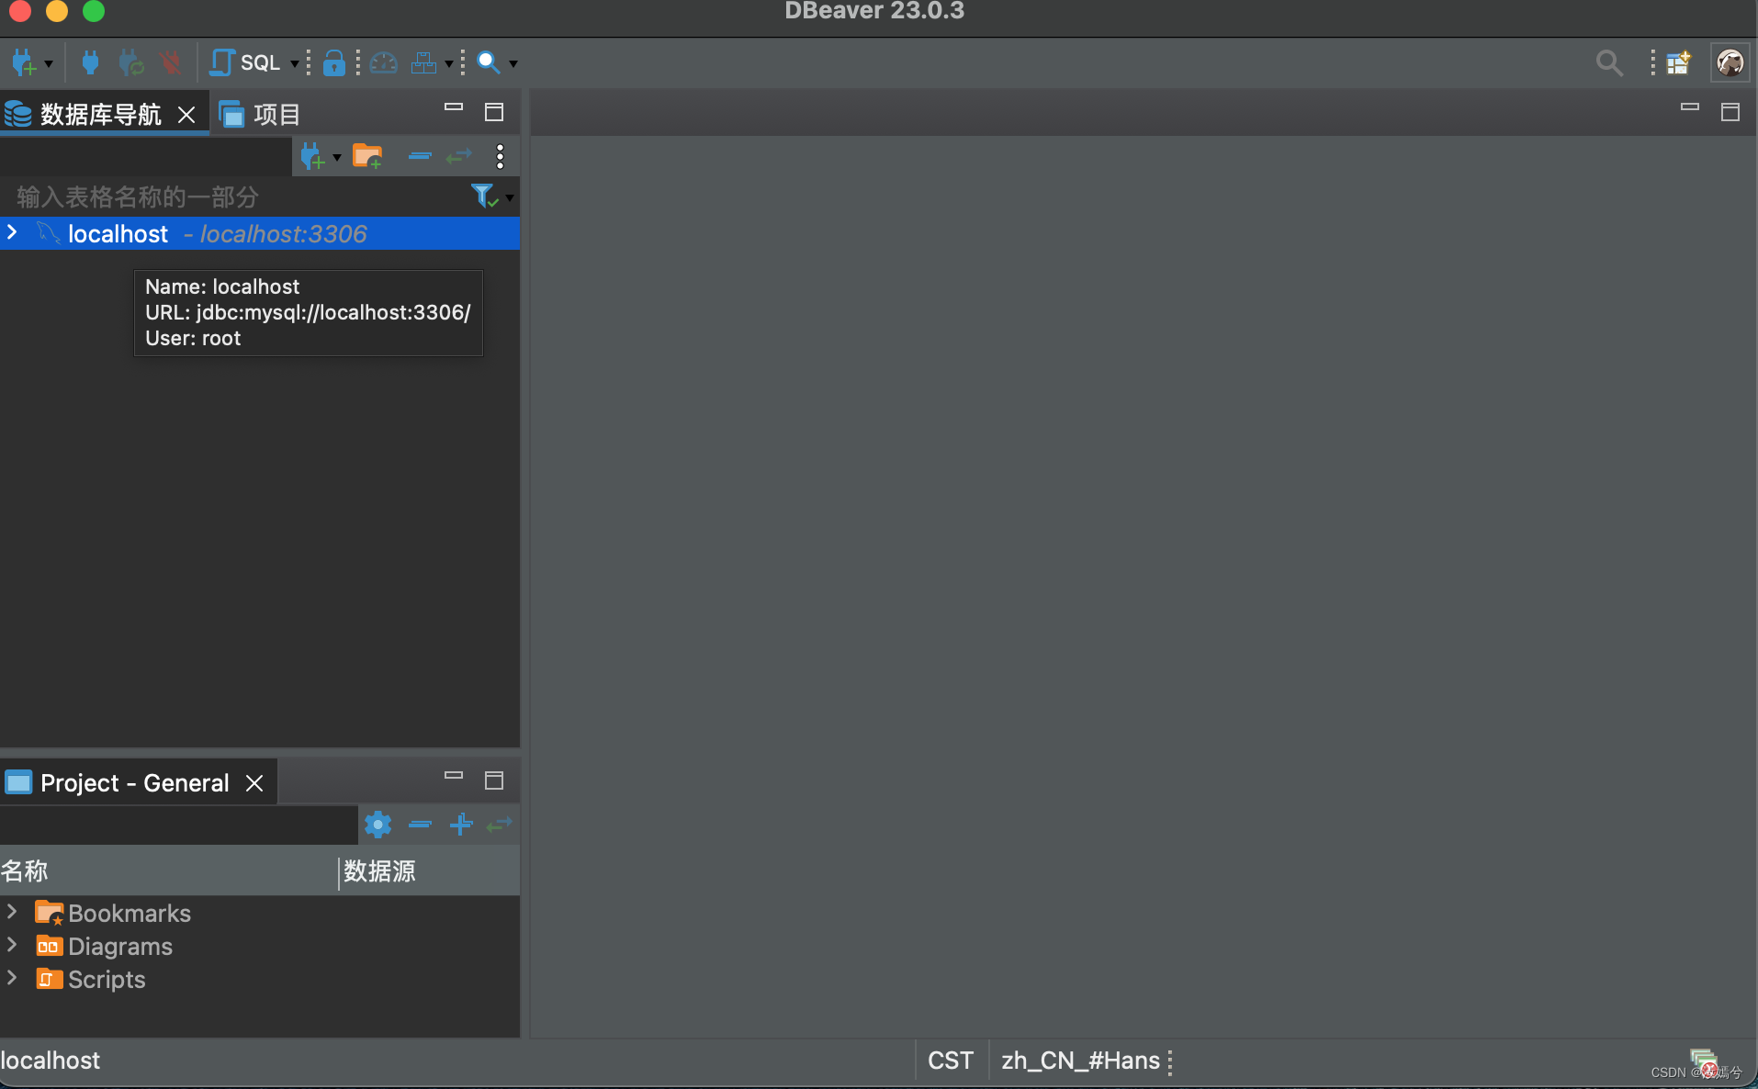Click the navigator filter funnel icon

tap(484, 196)
